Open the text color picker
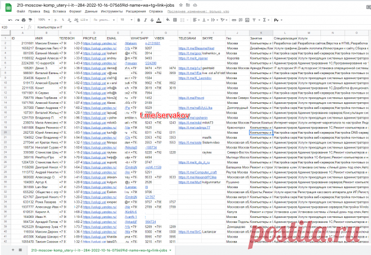371x255 pixels. pyautogui.click(x=159, y=20)
